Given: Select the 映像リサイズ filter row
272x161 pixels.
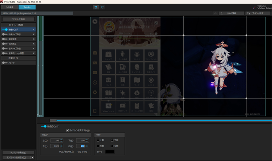Looking at the screenshot, I should click(18, 58).
